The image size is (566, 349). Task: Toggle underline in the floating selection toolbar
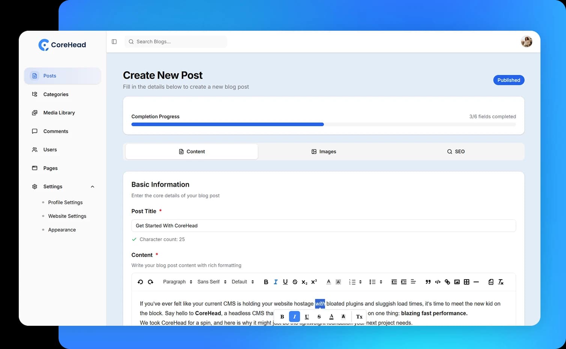307,317
